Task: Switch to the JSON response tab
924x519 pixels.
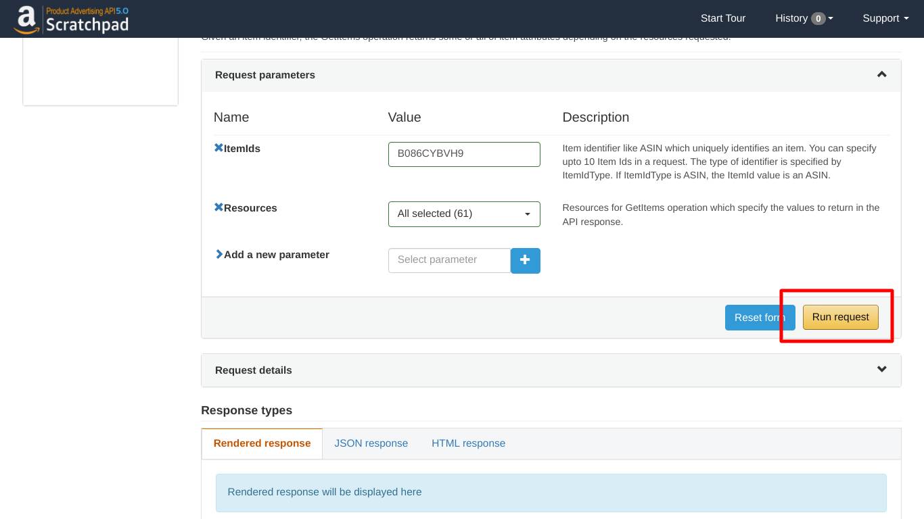Action: (371, 443)
